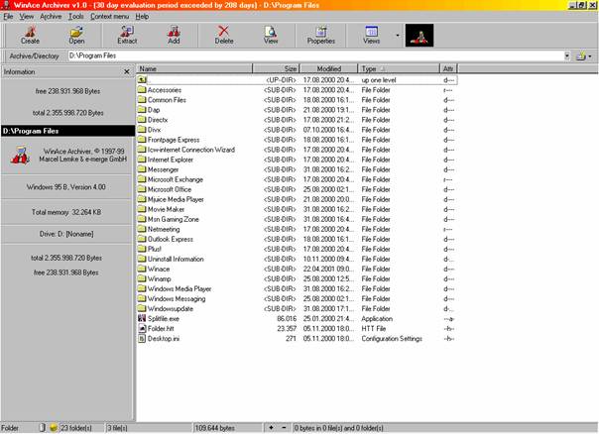This screenshot has height=434, width=599.
Task: Select the Microsoft Office folder icon
Action: 142,189
